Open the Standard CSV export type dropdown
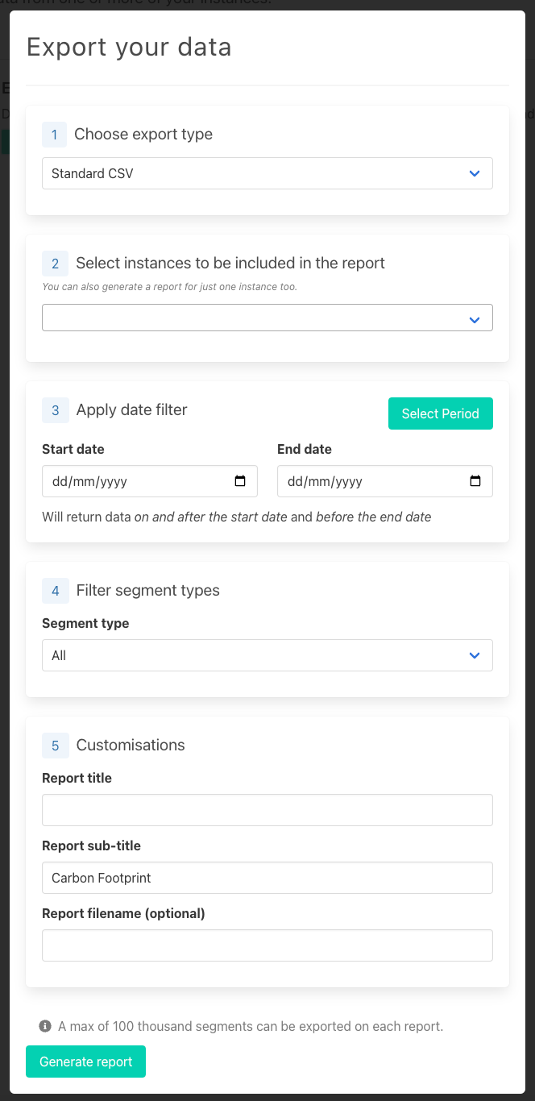This screenshot has height=1101, width=535. point(267,173)
